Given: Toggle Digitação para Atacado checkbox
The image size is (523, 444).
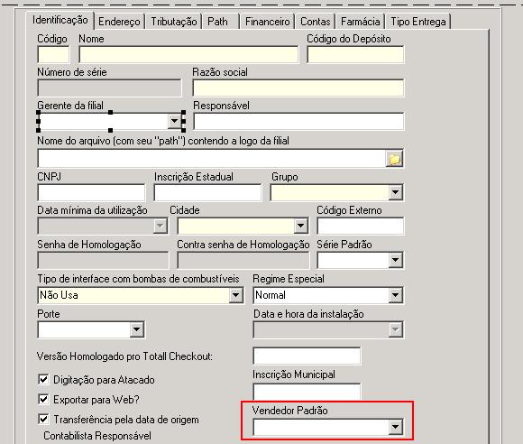Looking at the screenshot, I should tap(43, 380).
